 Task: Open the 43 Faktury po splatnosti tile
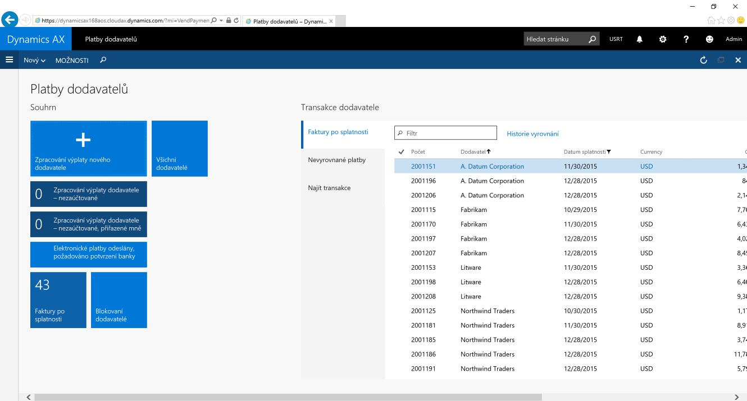click(x=58, y=300)
